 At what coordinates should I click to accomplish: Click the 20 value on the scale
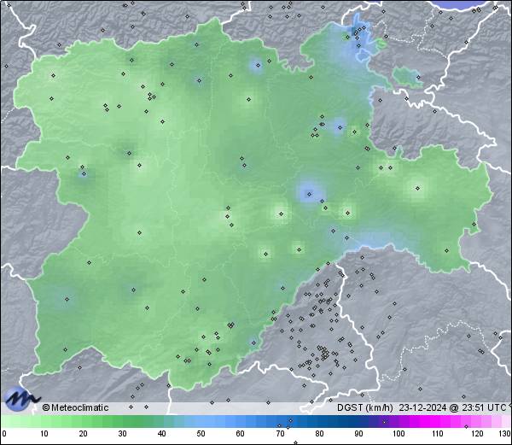[x=84, y=434]
